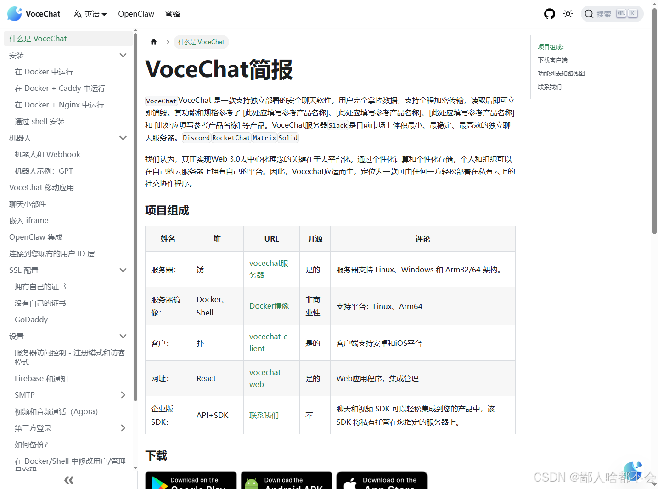Click the floating chat widget bubble

coord(633,471)
